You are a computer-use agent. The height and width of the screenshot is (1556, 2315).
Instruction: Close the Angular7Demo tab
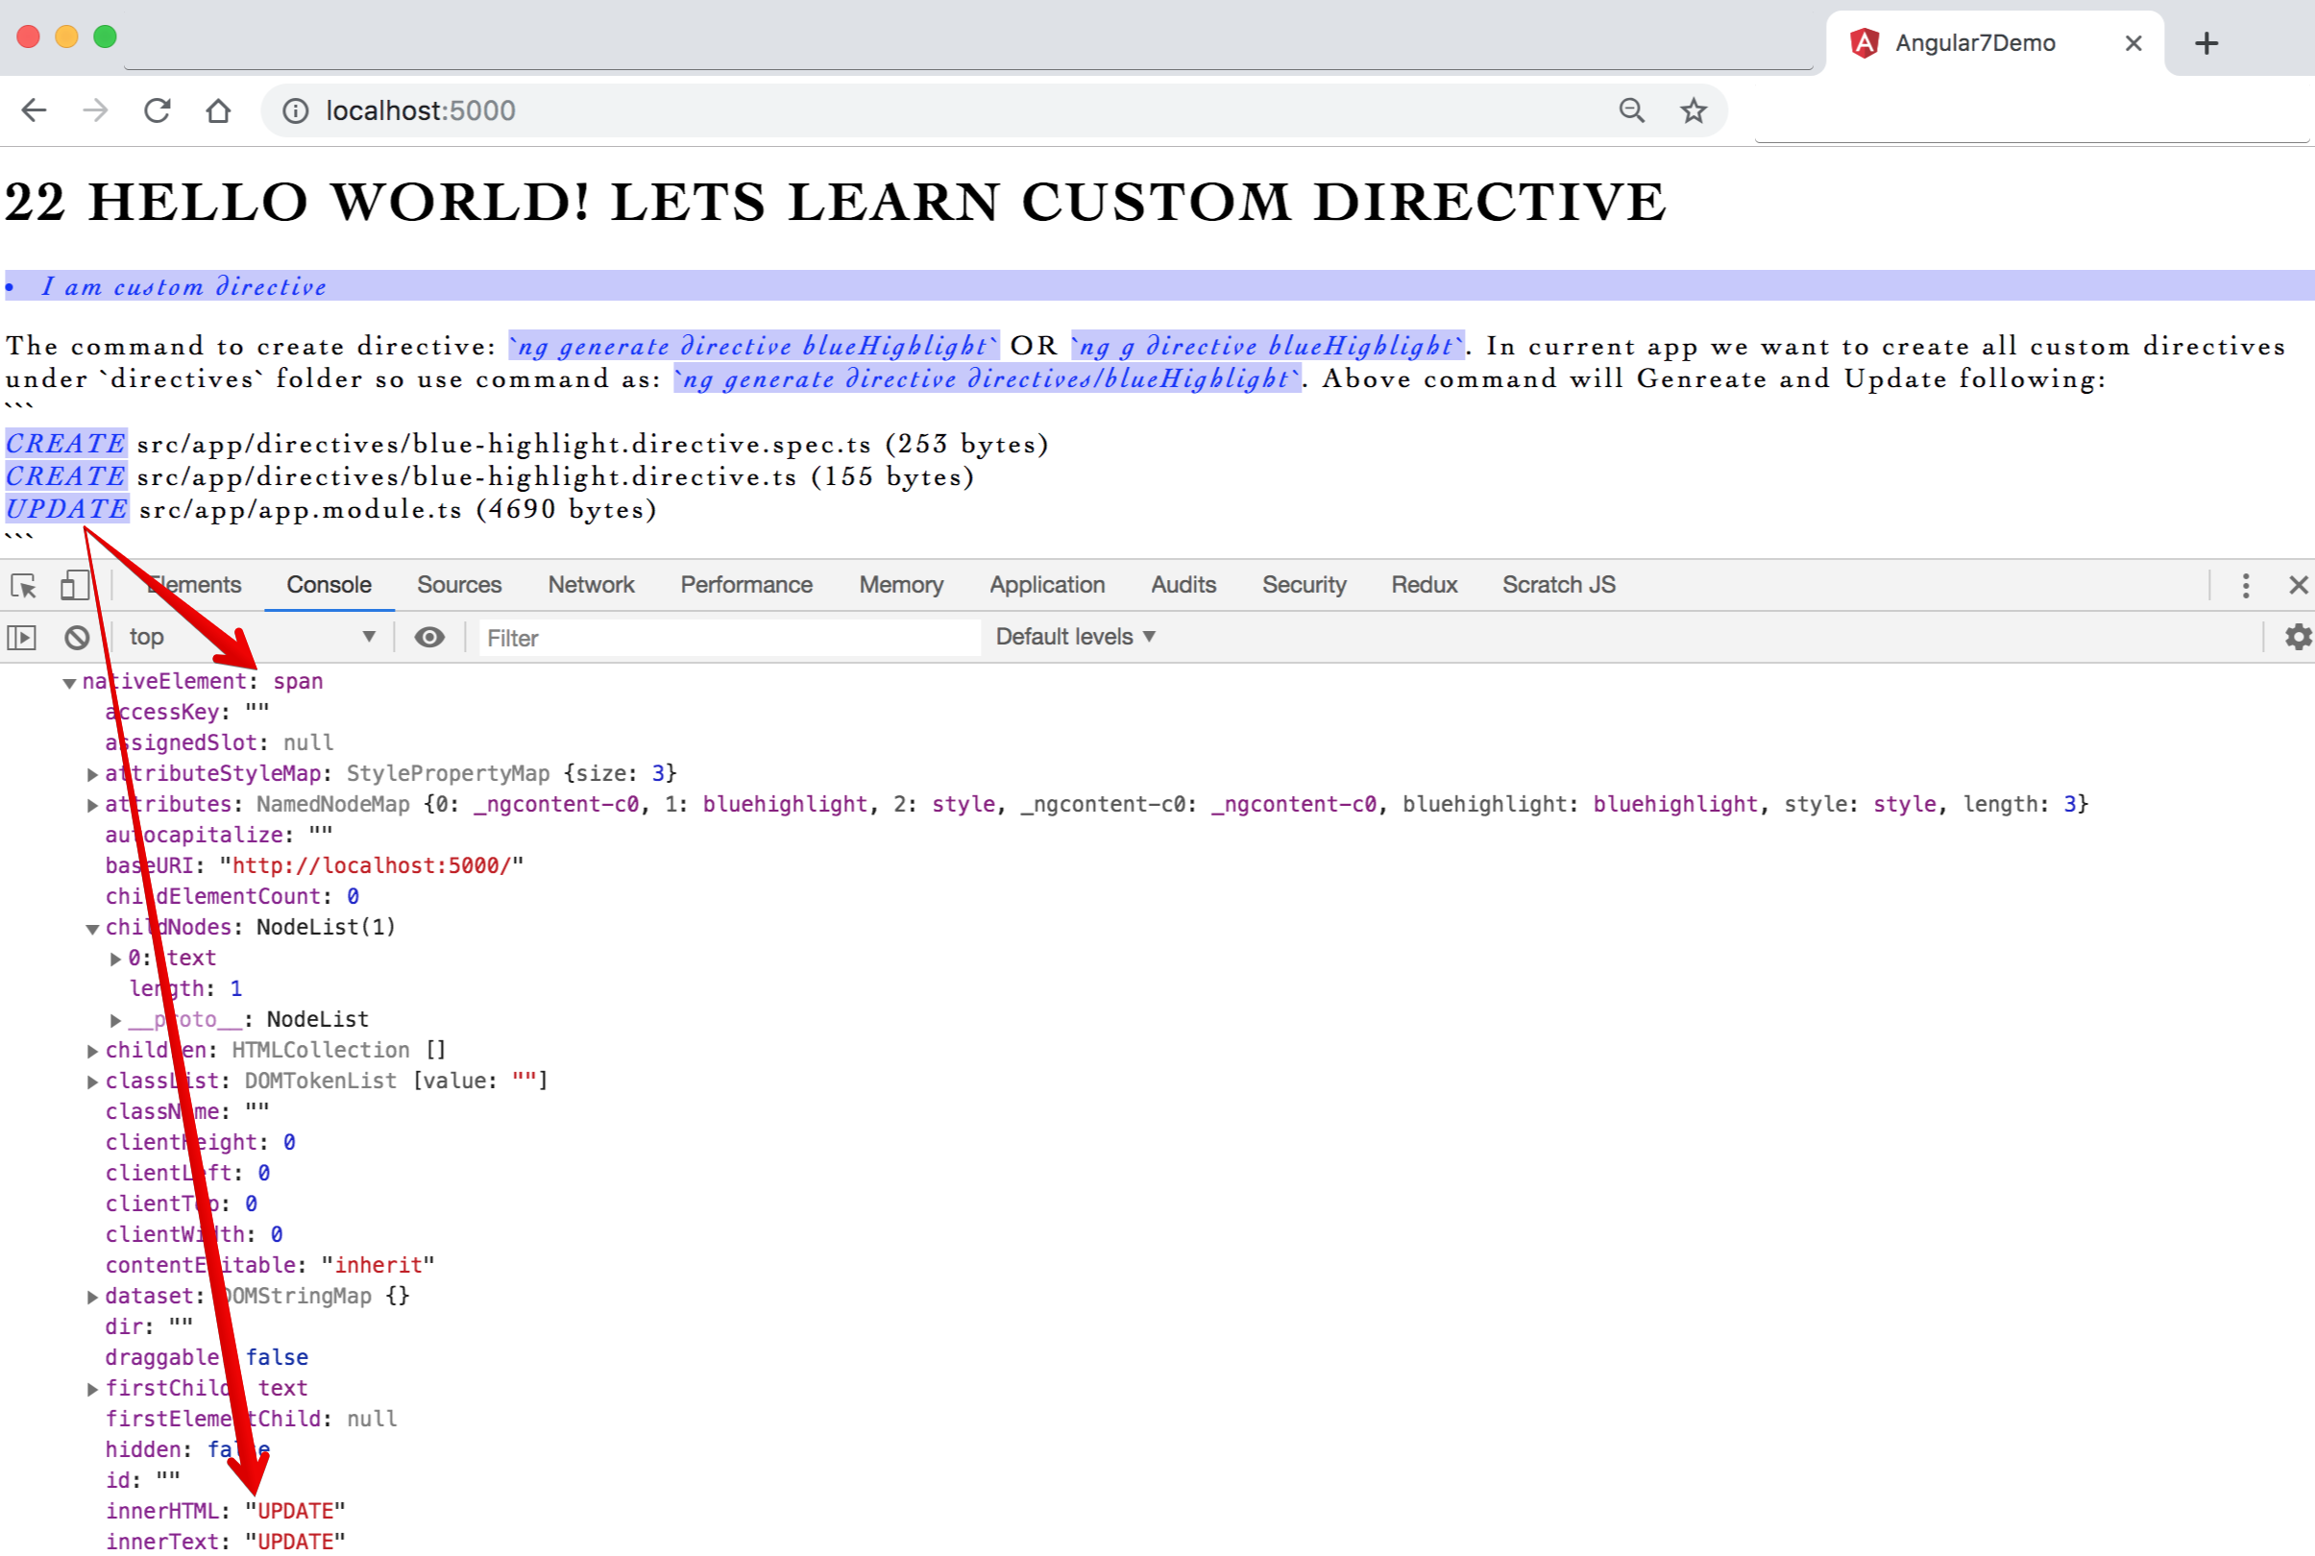point(2133,42)
